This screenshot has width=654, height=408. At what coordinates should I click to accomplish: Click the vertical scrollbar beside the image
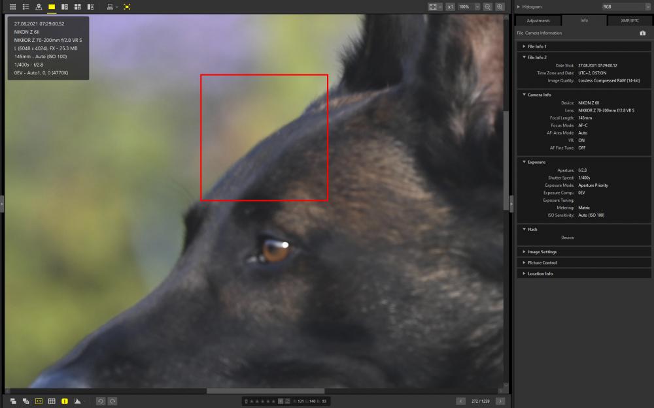pyautogui.click(x=506, y=161)
